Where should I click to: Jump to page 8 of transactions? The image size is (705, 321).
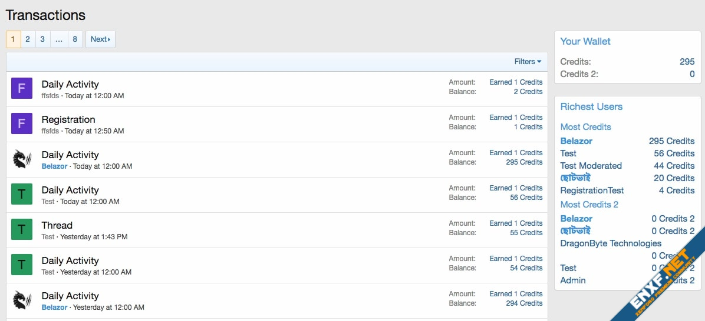75,39
